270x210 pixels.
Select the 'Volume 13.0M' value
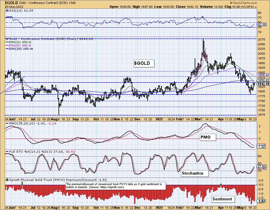(x=211, y=7)
